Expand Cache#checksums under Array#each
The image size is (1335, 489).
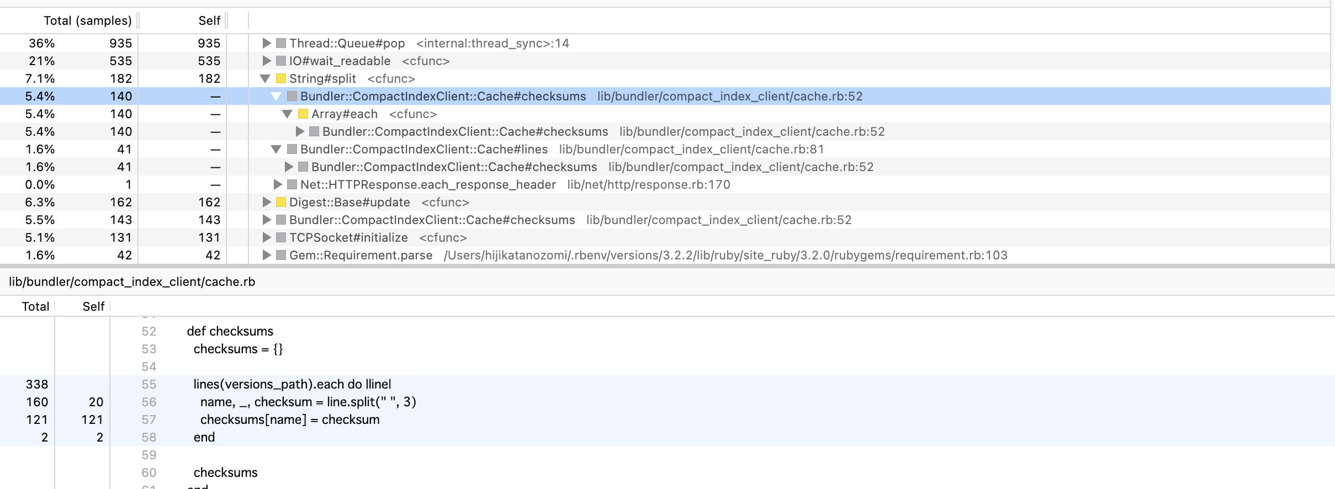[x=300, y=131]
